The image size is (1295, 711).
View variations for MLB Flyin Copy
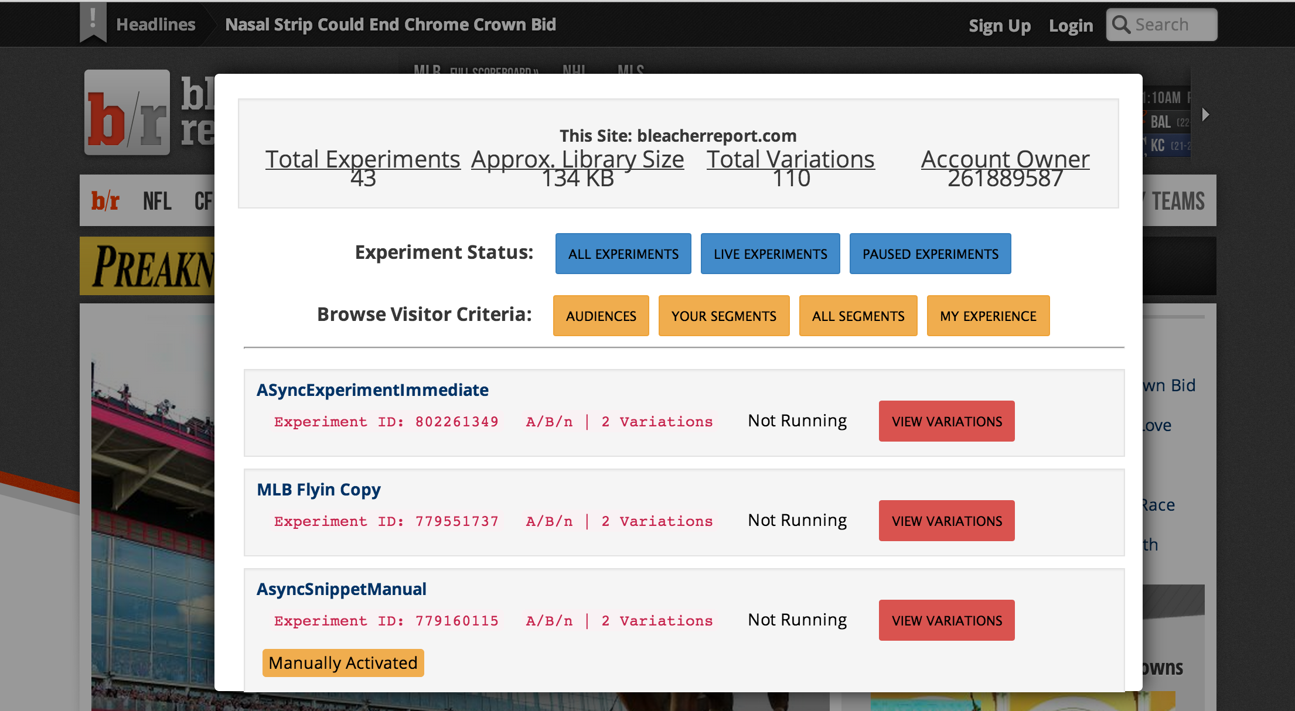point(946,521)
